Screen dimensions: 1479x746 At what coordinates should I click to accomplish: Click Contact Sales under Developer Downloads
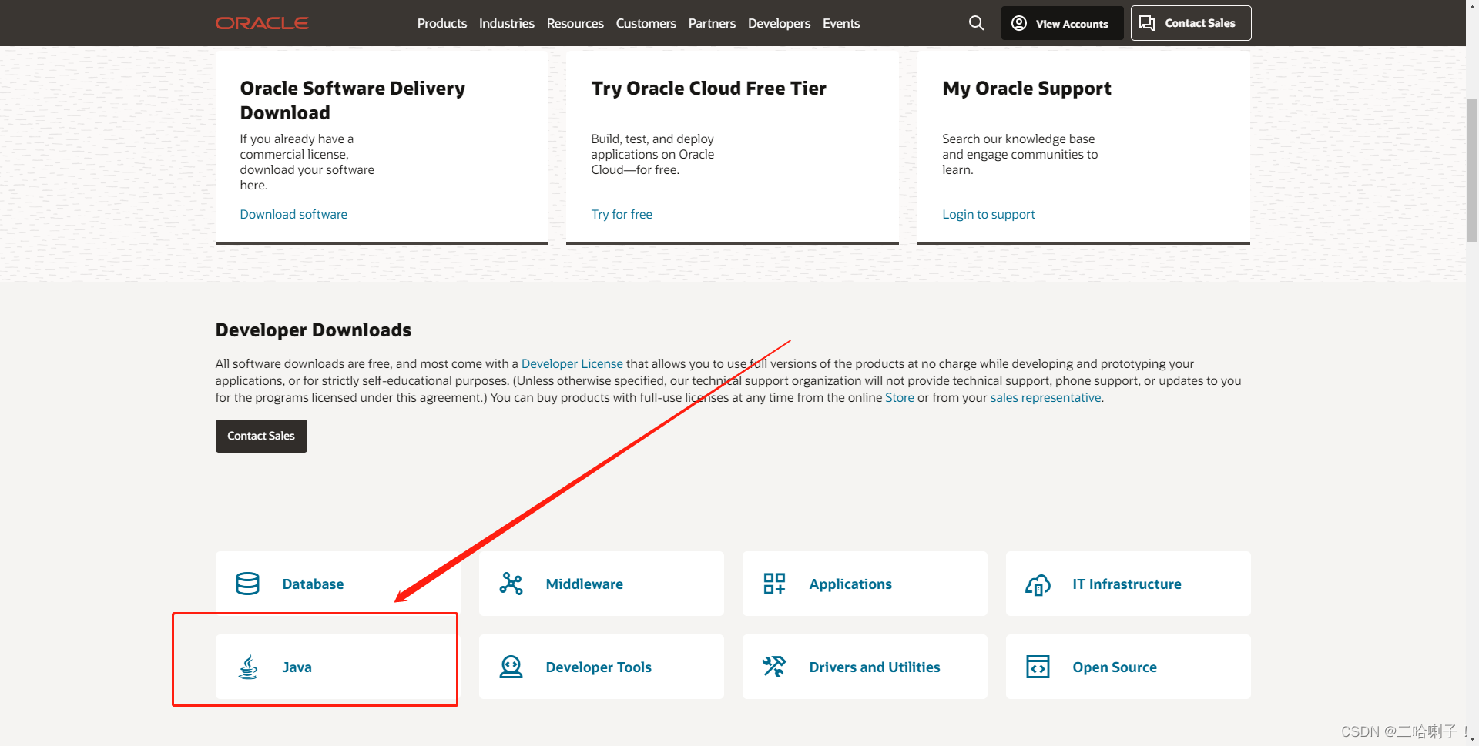pyautogui.click(x=261, y=436)
